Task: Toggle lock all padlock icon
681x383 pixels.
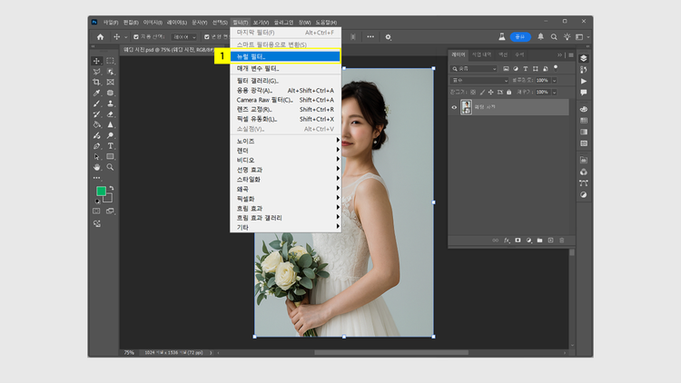Action: point(509,92)
